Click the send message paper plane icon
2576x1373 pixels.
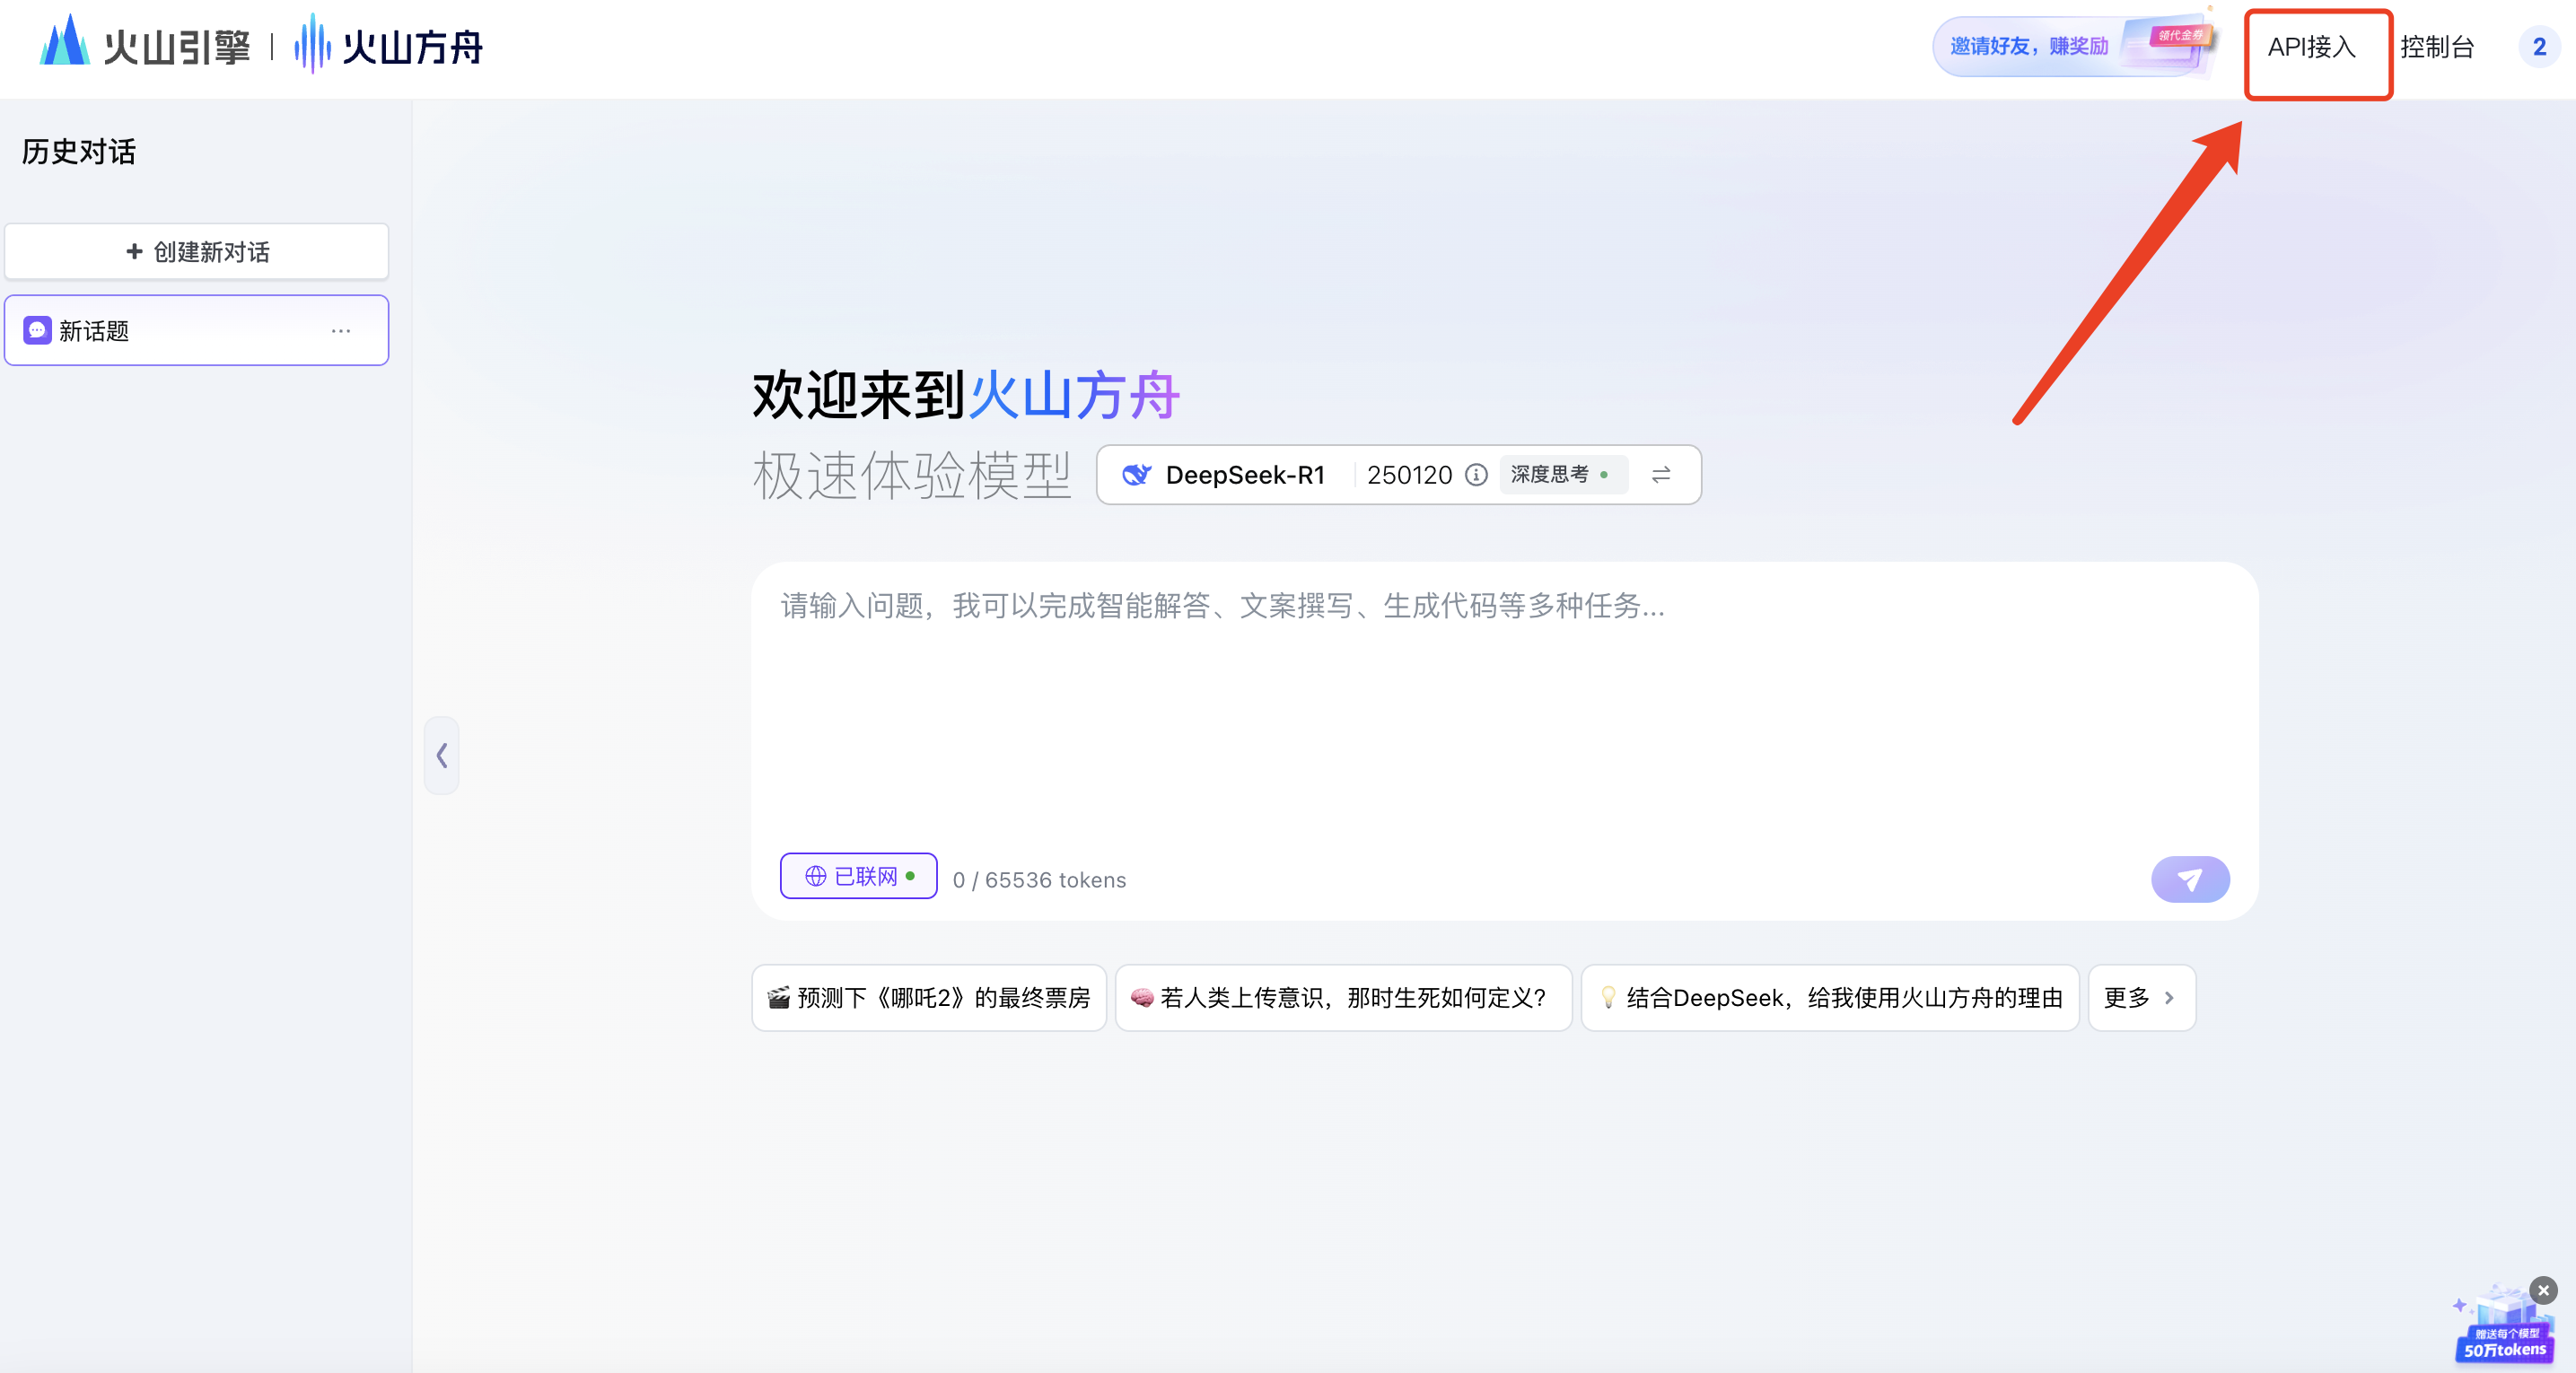[x=2189, y=879]
